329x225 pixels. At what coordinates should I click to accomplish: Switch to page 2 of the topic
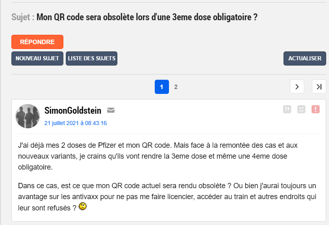(x=176, y=87)
